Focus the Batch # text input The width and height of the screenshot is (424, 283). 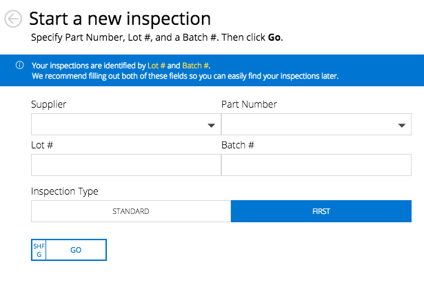(x=316, y=165)
